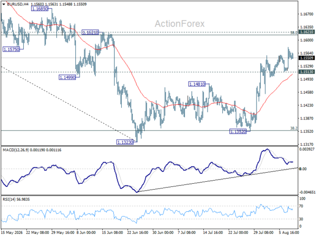
Task: Select the 1.15750 price label
Action: 11,50
